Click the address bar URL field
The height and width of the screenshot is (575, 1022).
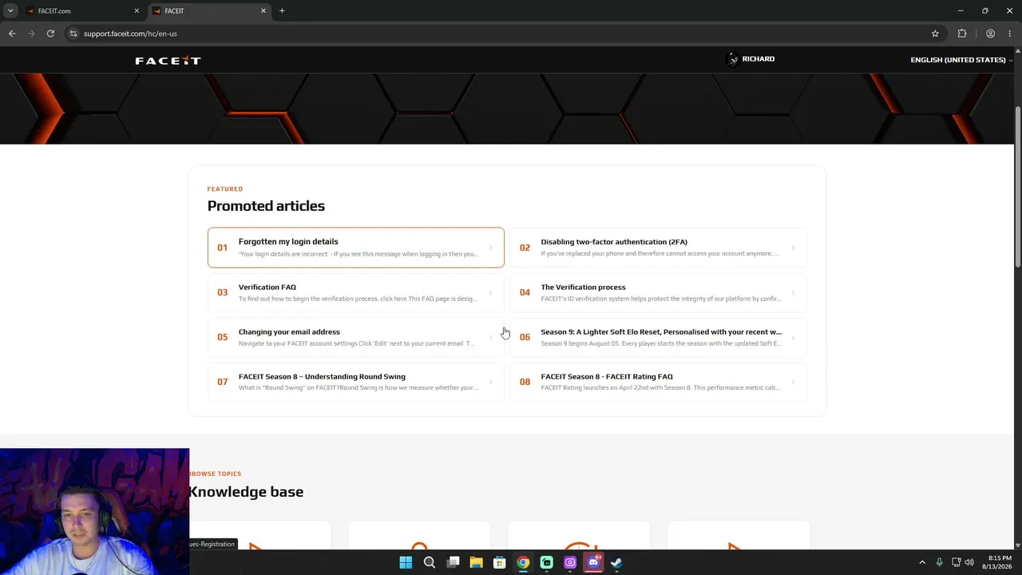503,34
